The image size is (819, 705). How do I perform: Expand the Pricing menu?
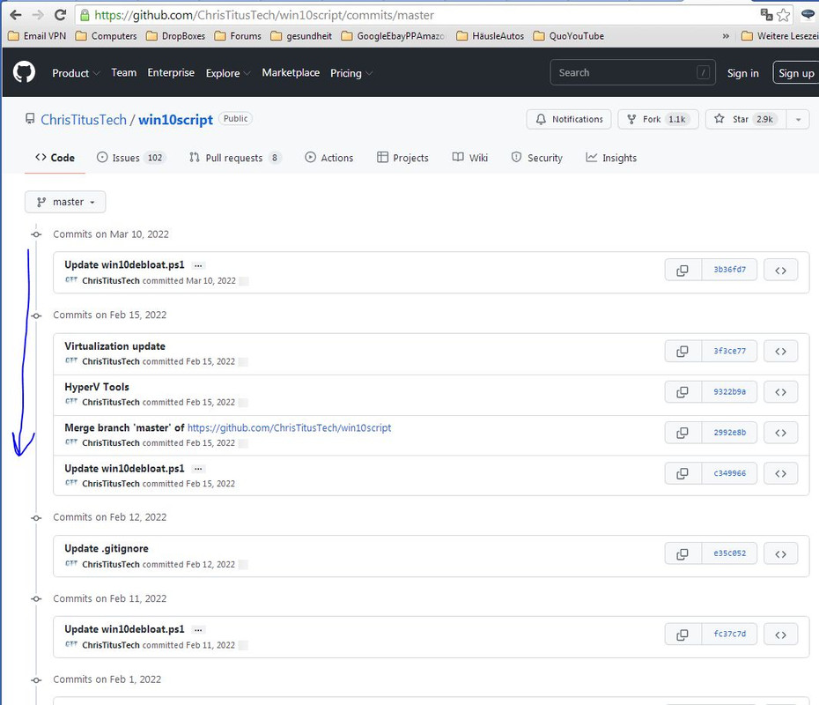[351, 73]
